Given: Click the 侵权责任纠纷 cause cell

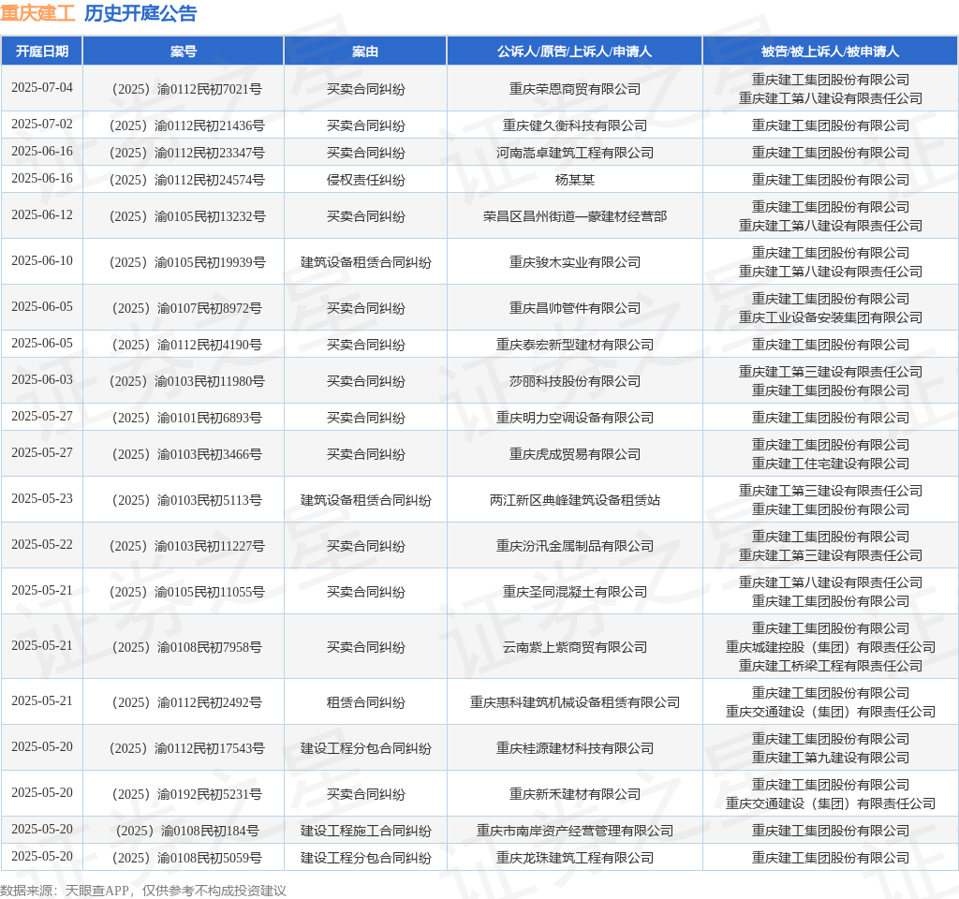Looking at the screenshot, I should point(365,180).
